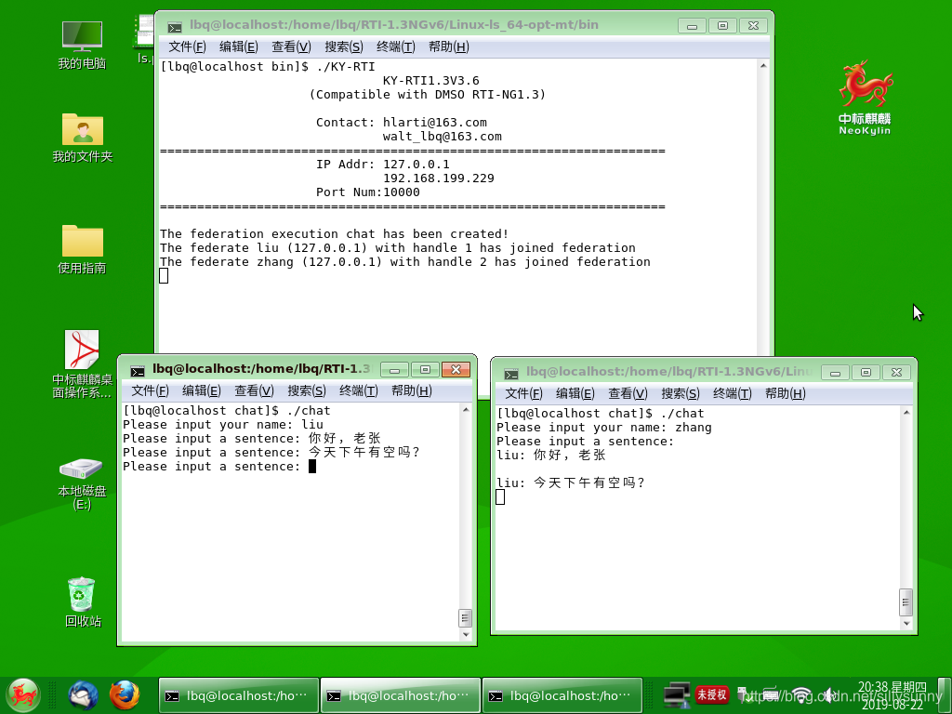Click the network computers tray icon
The height and width of the screenshot is (714, 952).
coord(677,695)
